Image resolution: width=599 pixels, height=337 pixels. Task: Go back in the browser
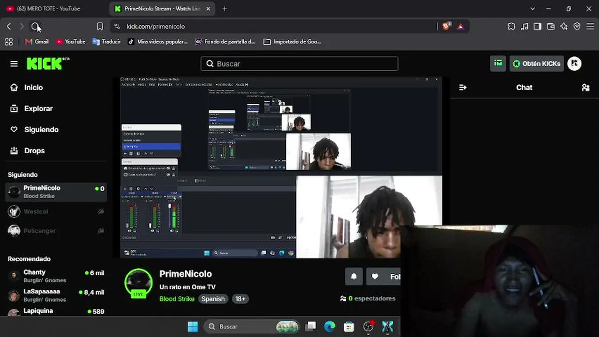[x=9, y=27]
